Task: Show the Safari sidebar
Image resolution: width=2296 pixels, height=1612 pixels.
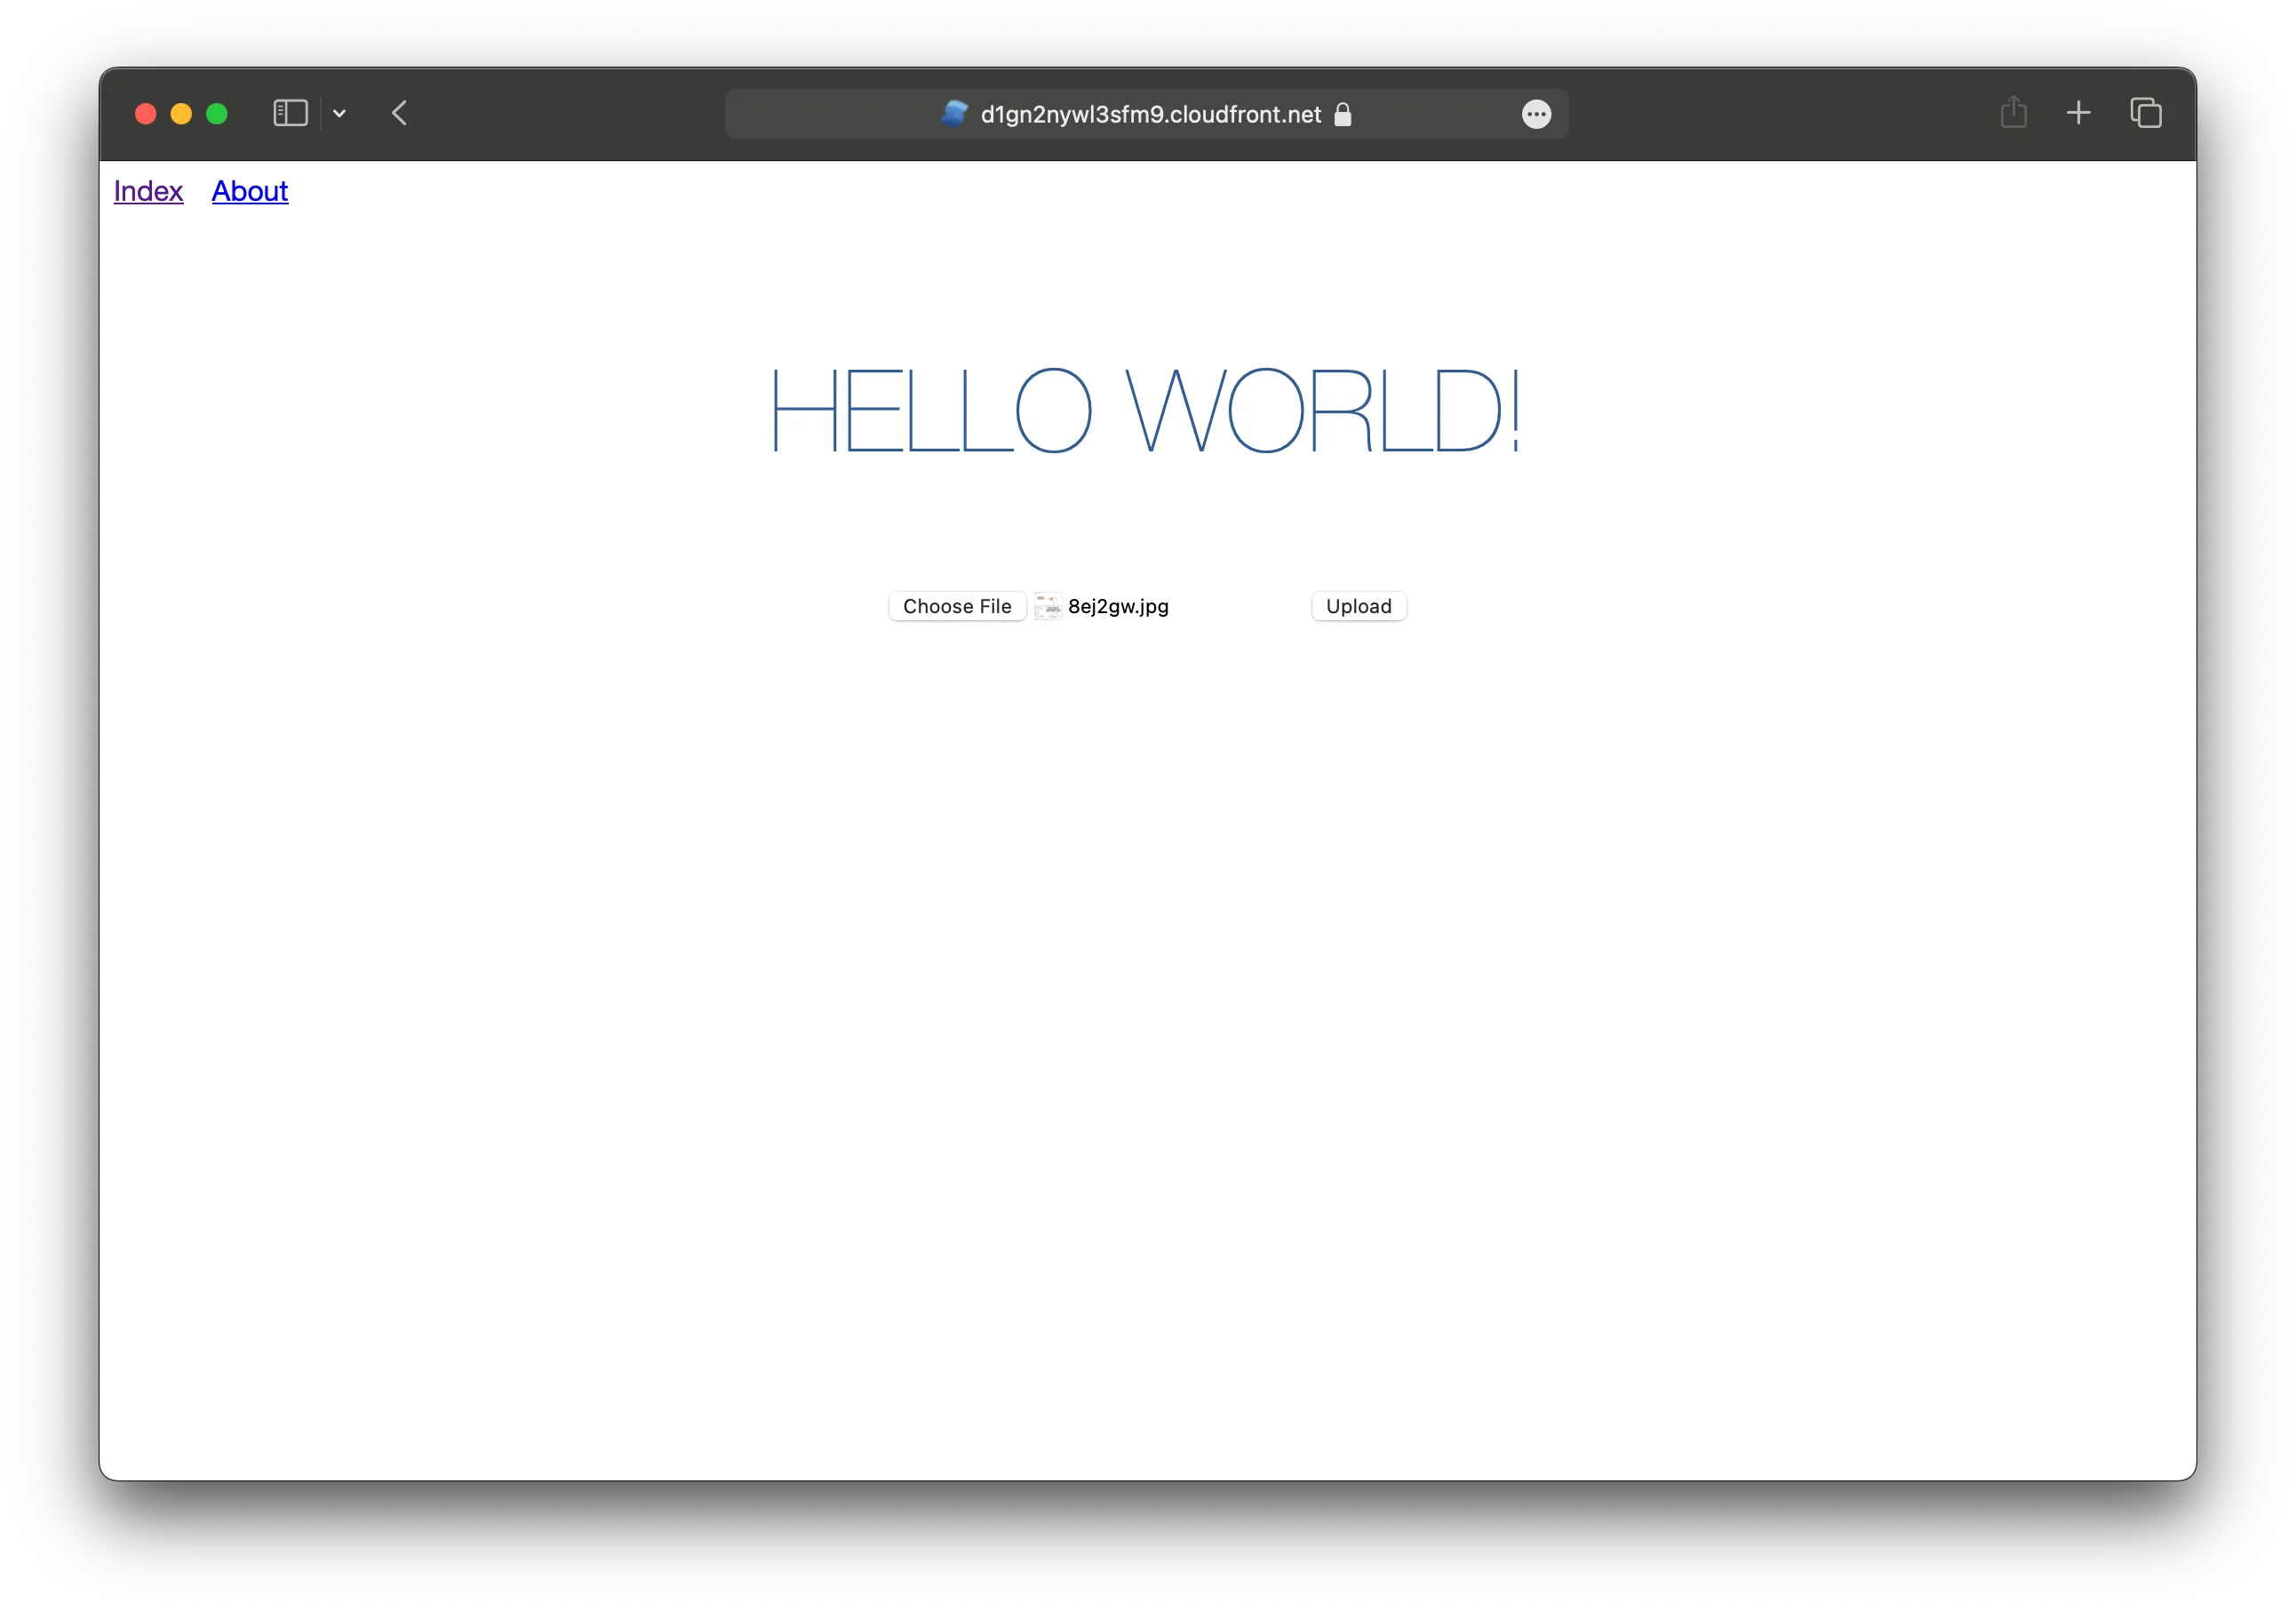Action: pyautogui.click(x=290, y=113)
